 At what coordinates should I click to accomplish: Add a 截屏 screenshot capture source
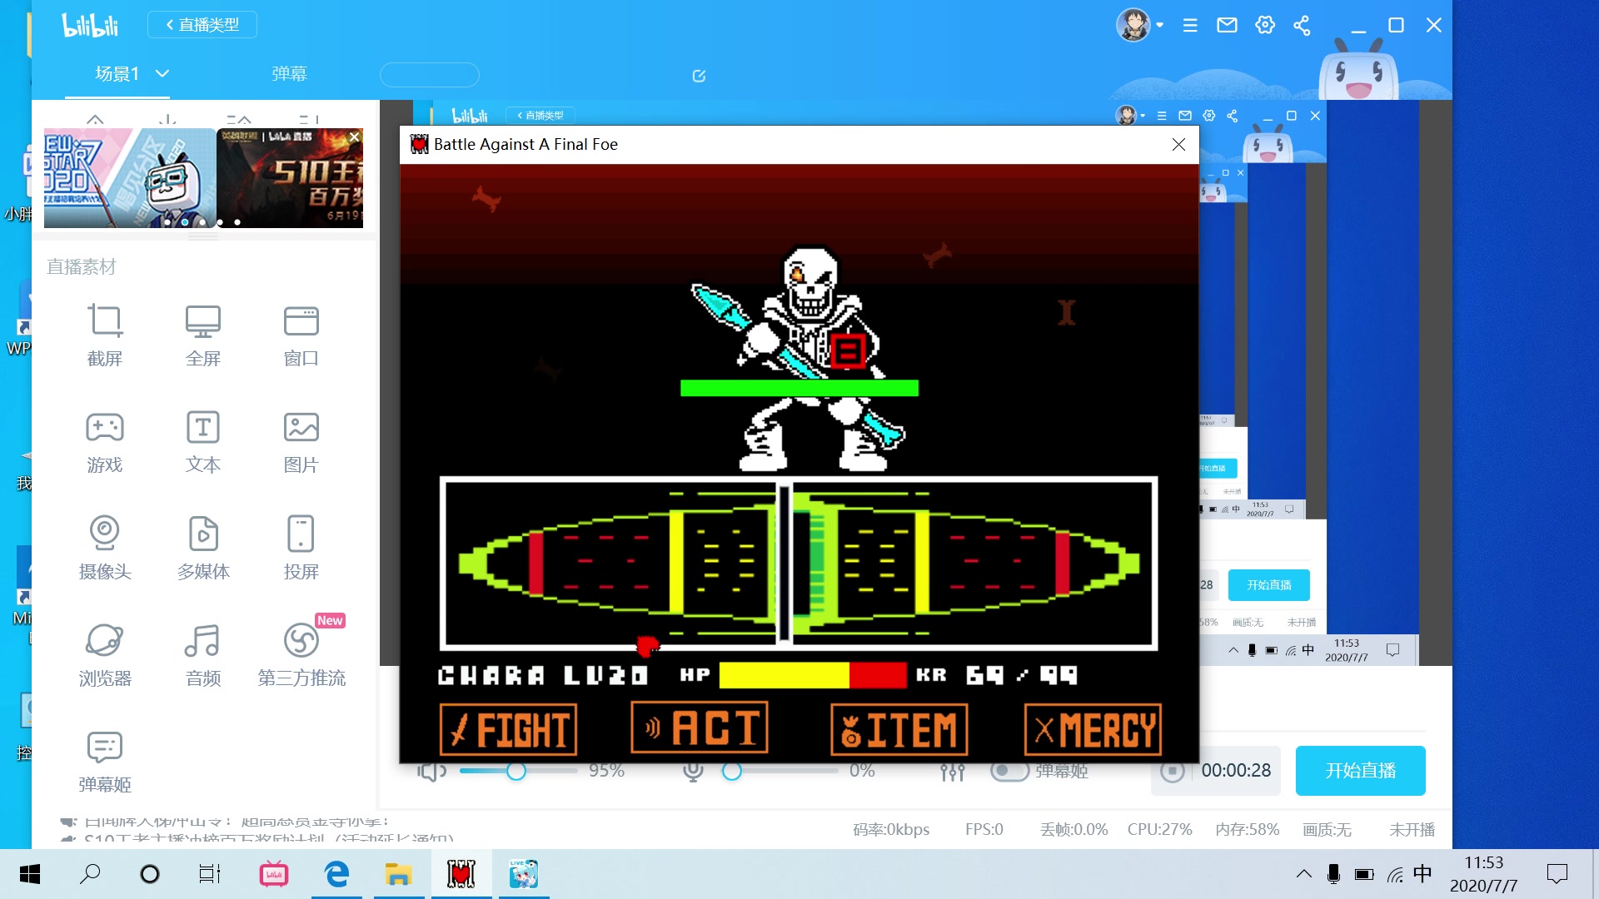coord(105,333)
